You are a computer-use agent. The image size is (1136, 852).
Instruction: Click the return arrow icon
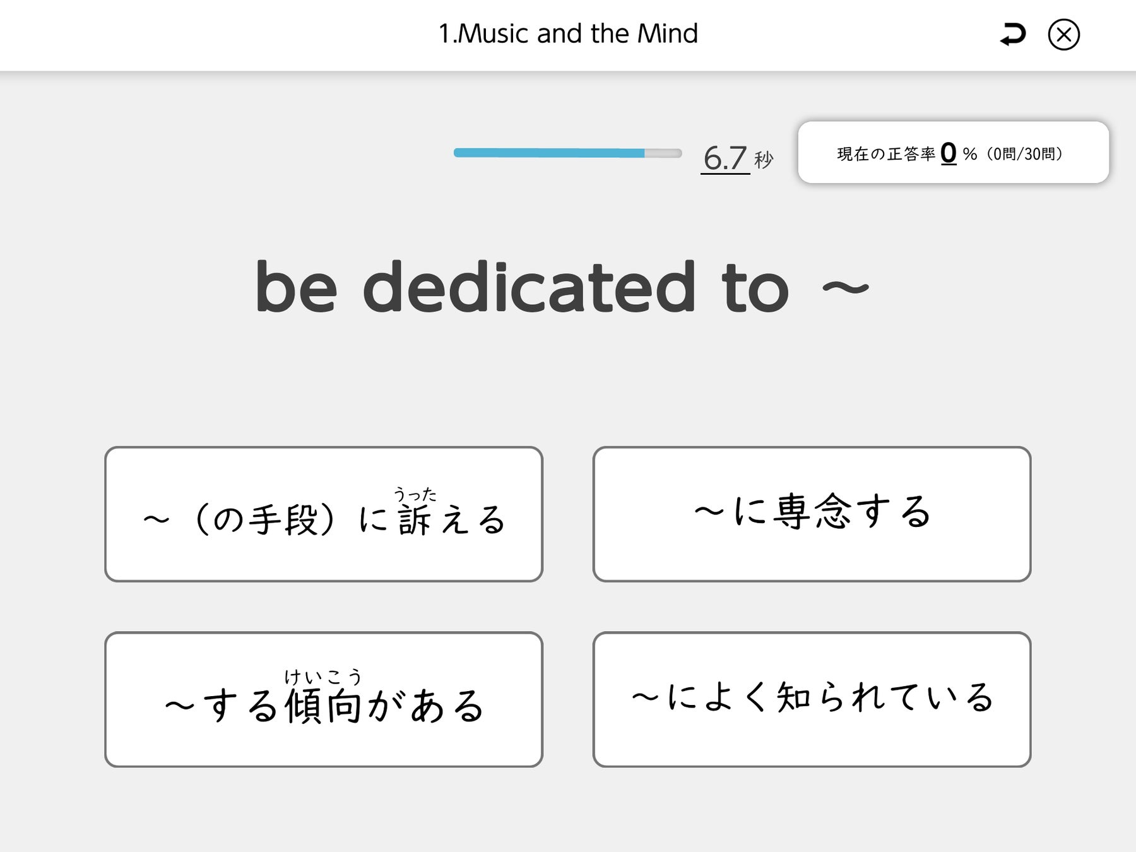[1013, 34]
